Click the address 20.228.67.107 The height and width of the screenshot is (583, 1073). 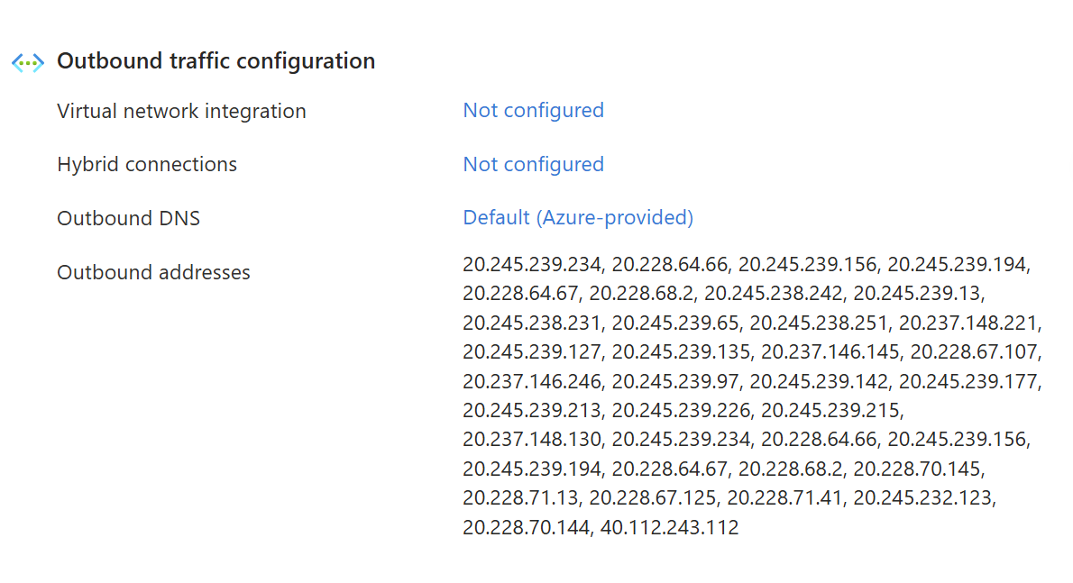click(x=974, y=352)
